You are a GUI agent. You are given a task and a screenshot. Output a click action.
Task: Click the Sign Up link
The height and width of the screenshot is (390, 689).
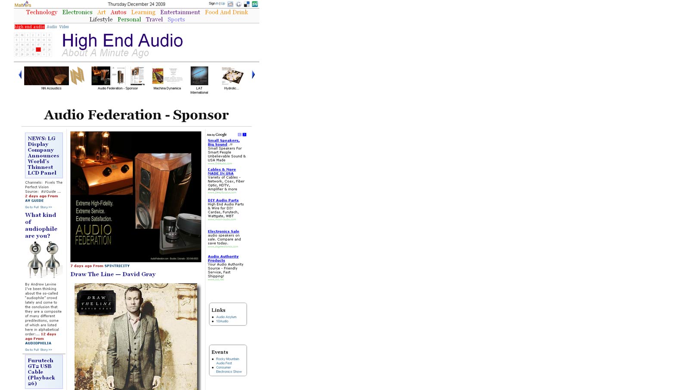coord(223,3)
